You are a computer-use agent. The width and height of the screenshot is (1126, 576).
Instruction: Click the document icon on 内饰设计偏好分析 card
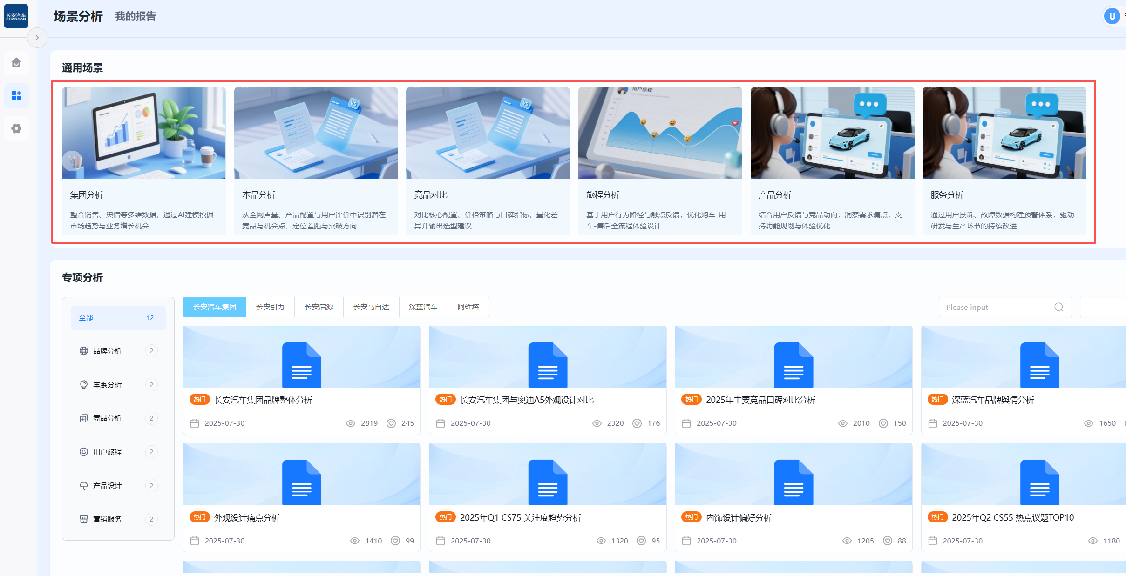pos(794,482)
